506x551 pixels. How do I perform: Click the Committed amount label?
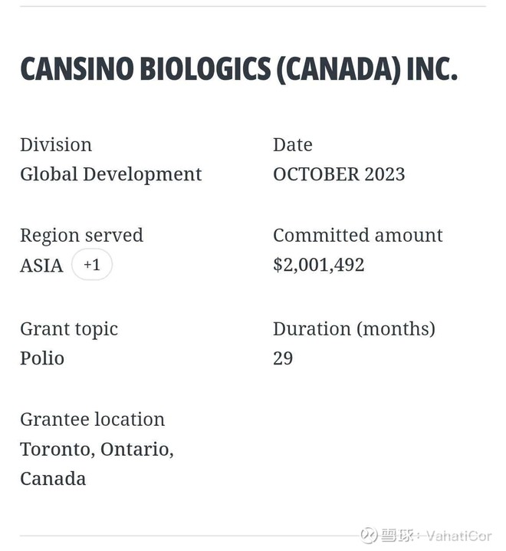358,235
